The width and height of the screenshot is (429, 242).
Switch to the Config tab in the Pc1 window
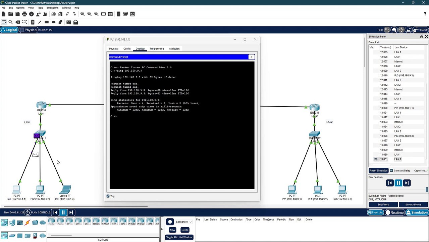127,49
